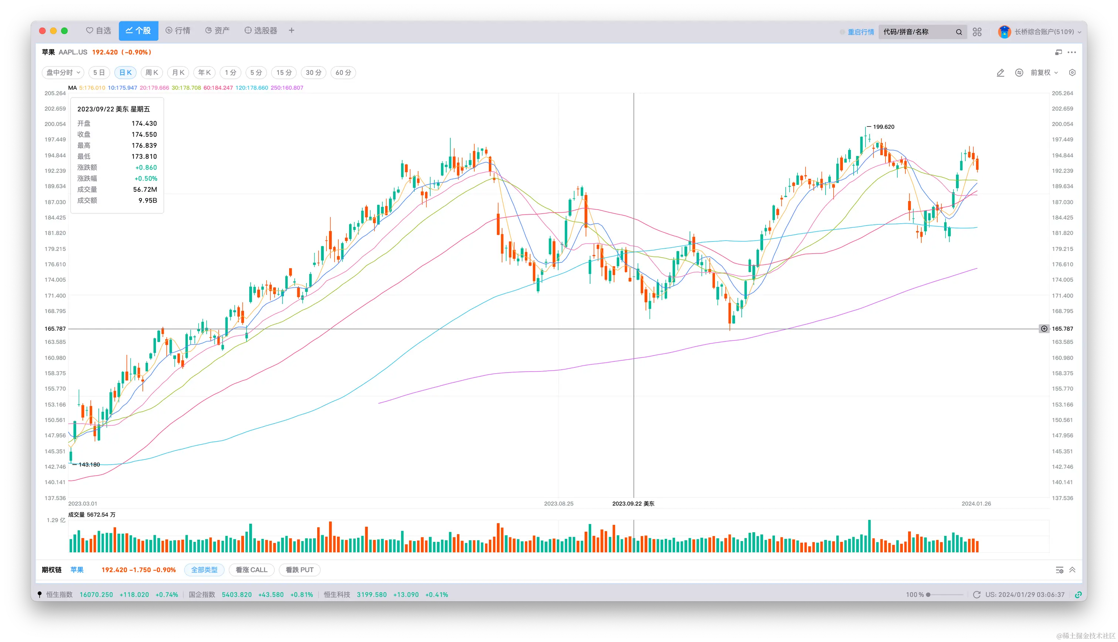1118x642 pixels.
Task: Open the three-dot more options menu
Action: point(1072,52)
